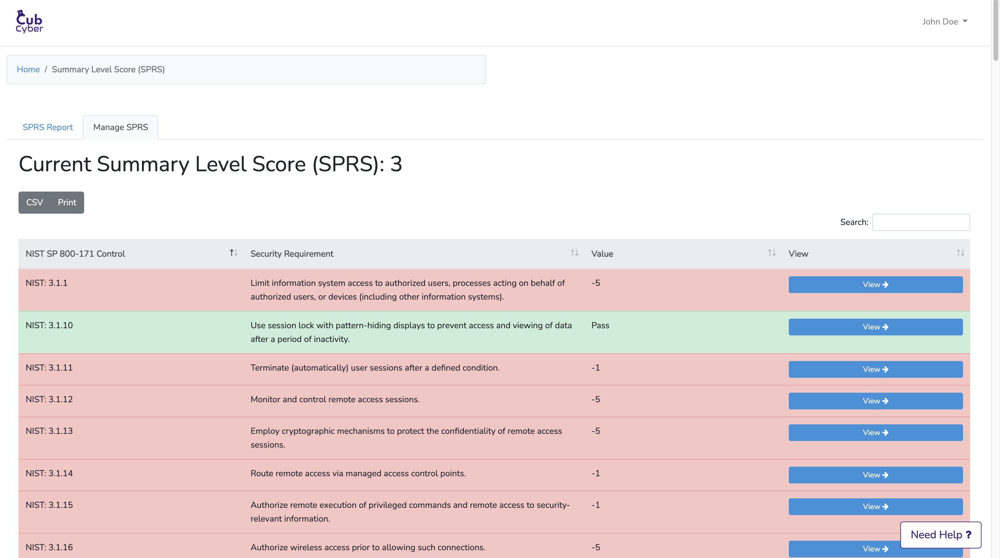Screen dimensions: 1000x558
Task: Select the Manage SPRS tab
Action: [x=120, y=127]
